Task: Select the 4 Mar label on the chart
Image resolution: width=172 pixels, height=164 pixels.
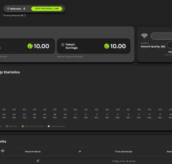Action: [x=107, y=116]
